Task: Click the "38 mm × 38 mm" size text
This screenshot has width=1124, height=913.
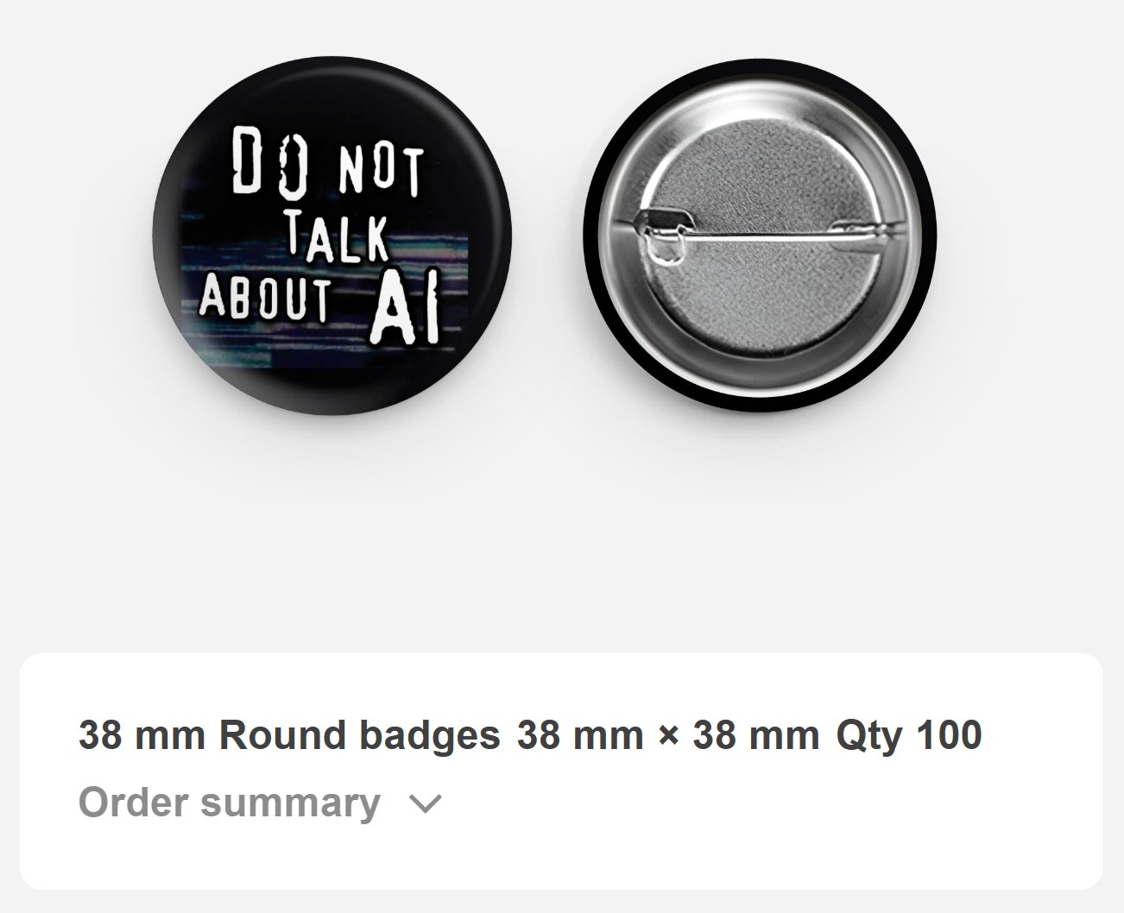Action: tap(668, 735)
